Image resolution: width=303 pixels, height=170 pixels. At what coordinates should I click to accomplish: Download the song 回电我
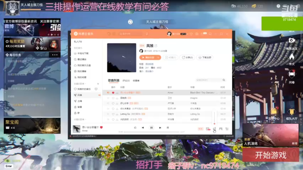[117, 98]
